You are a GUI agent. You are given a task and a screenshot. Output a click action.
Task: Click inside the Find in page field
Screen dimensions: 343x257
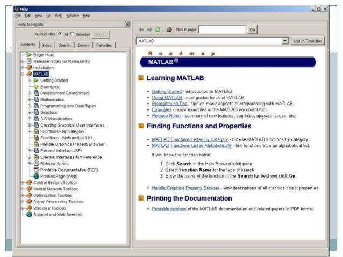click(222, 30)
